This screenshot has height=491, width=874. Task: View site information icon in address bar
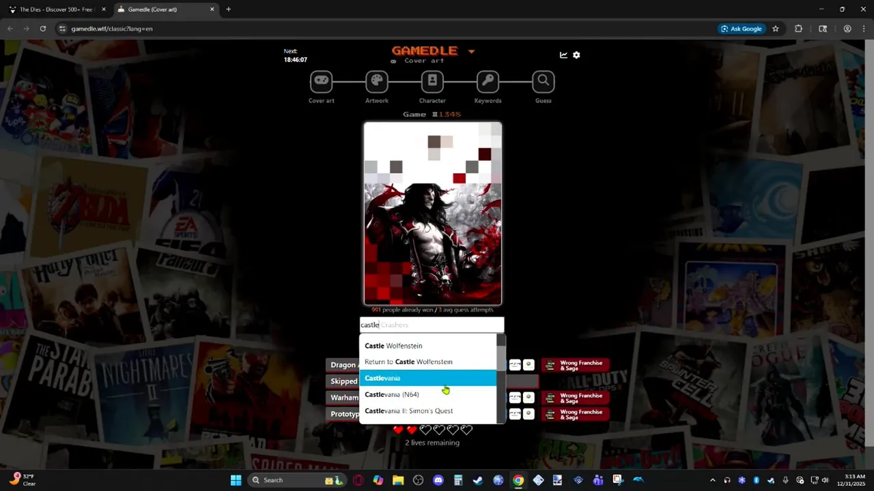62,29
